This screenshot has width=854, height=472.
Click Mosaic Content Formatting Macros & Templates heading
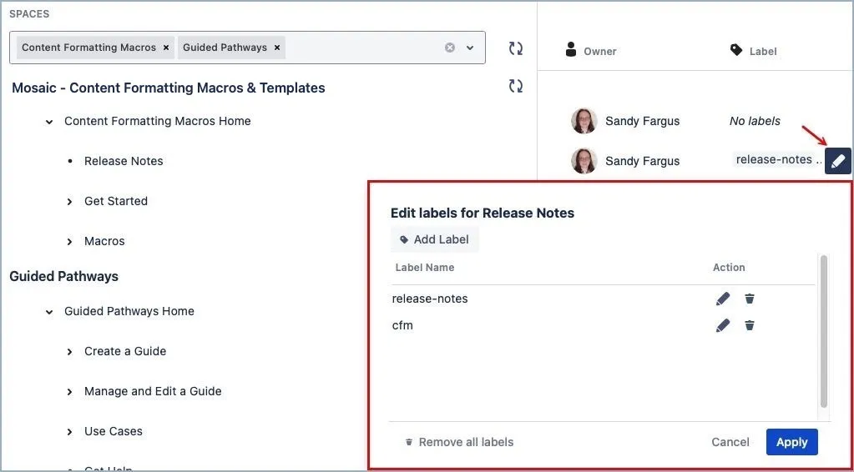[169, 88]
